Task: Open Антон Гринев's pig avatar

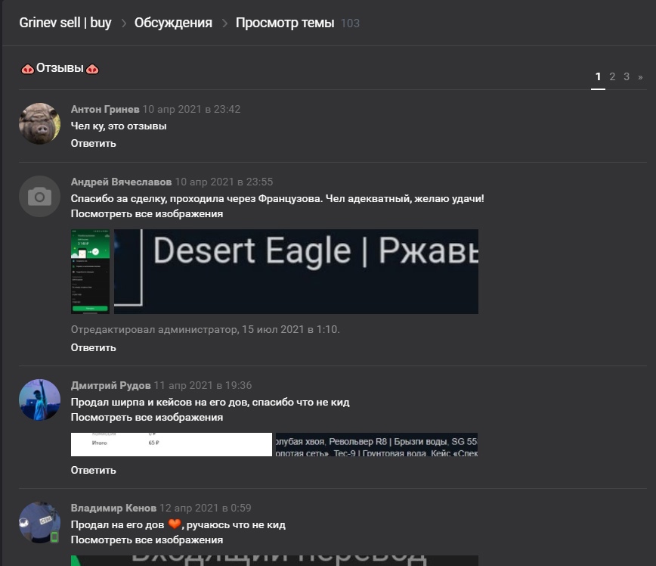Action: pyautogui.click(x=40, y=123)
